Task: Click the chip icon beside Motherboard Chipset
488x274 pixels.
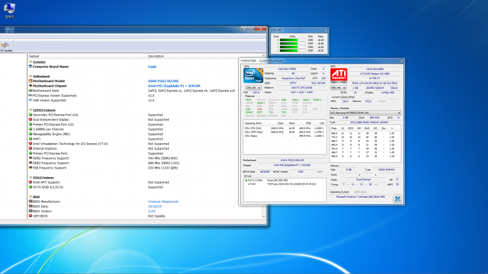Action: 31,86
